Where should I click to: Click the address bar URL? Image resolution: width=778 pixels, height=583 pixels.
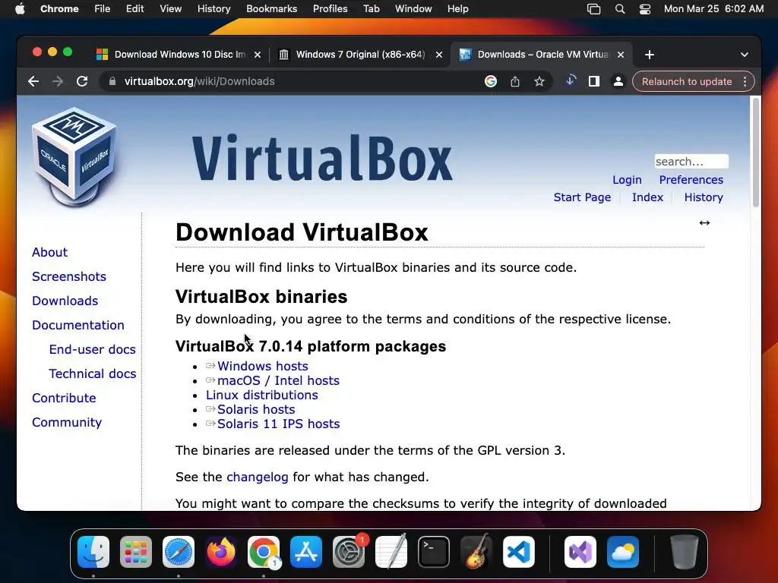199,81
